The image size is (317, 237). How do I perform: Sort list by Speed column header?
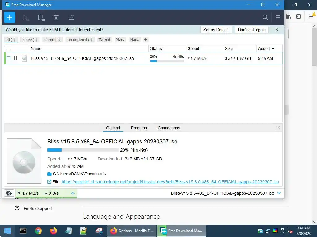point(204,48)
